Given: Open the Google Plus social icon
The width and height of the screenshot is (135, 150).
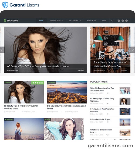Looking at the screenshot, I should coord(126,21).
